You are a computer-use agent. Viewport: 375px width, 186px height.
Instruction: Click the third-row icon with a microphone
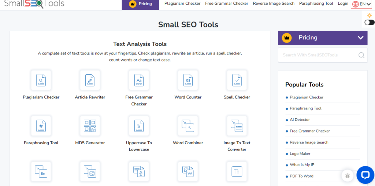coord(139,171)
